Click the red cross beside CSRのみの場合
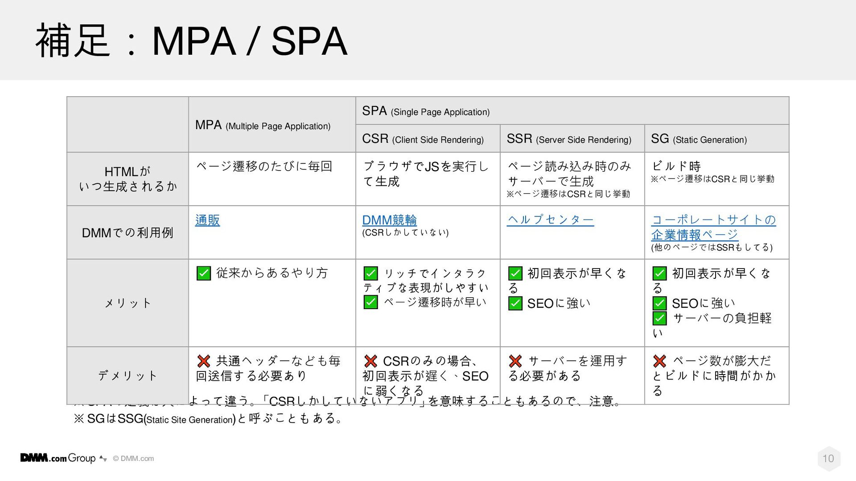 (x=370, y=361)
